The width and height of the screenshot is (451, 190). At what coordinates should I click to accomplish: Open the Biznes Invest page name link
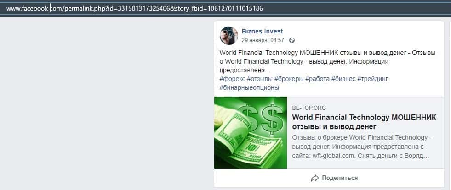click(263, 31)
